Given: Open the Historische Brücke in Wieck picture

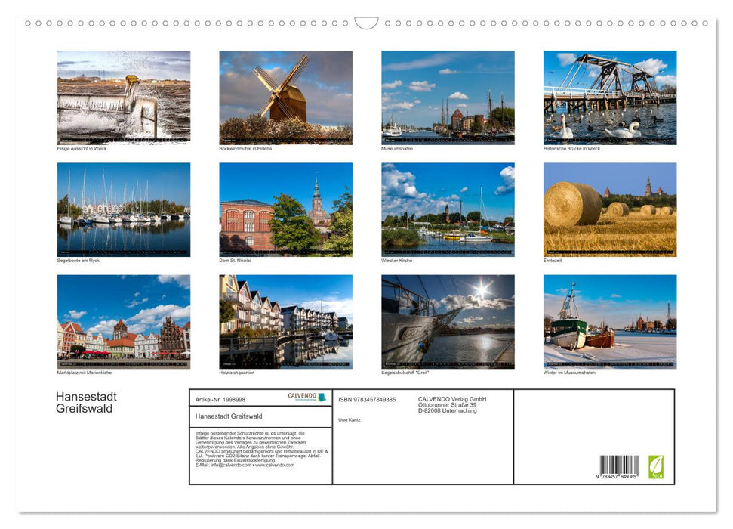Looking at the screenshot, I should (610, 97).
